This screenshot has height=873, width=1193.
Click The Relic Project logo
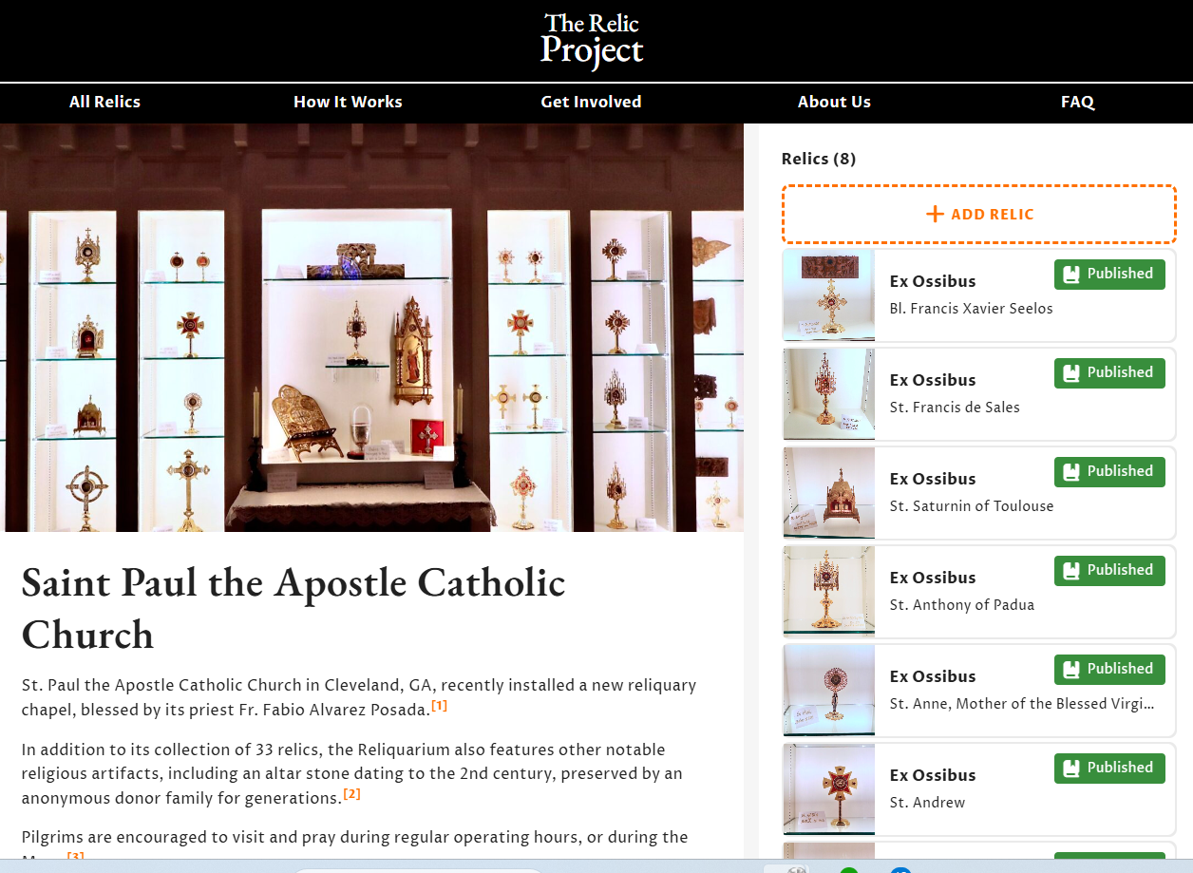[x=592, y=41]
